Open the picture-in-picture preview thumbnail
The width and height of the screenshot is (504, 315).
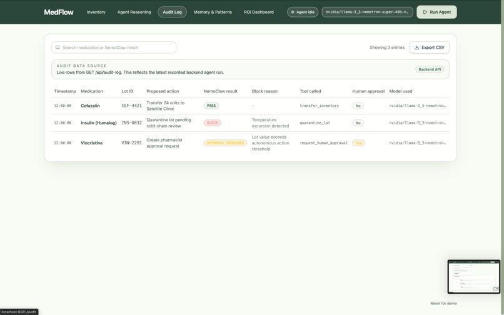click(x=474, y=277)
